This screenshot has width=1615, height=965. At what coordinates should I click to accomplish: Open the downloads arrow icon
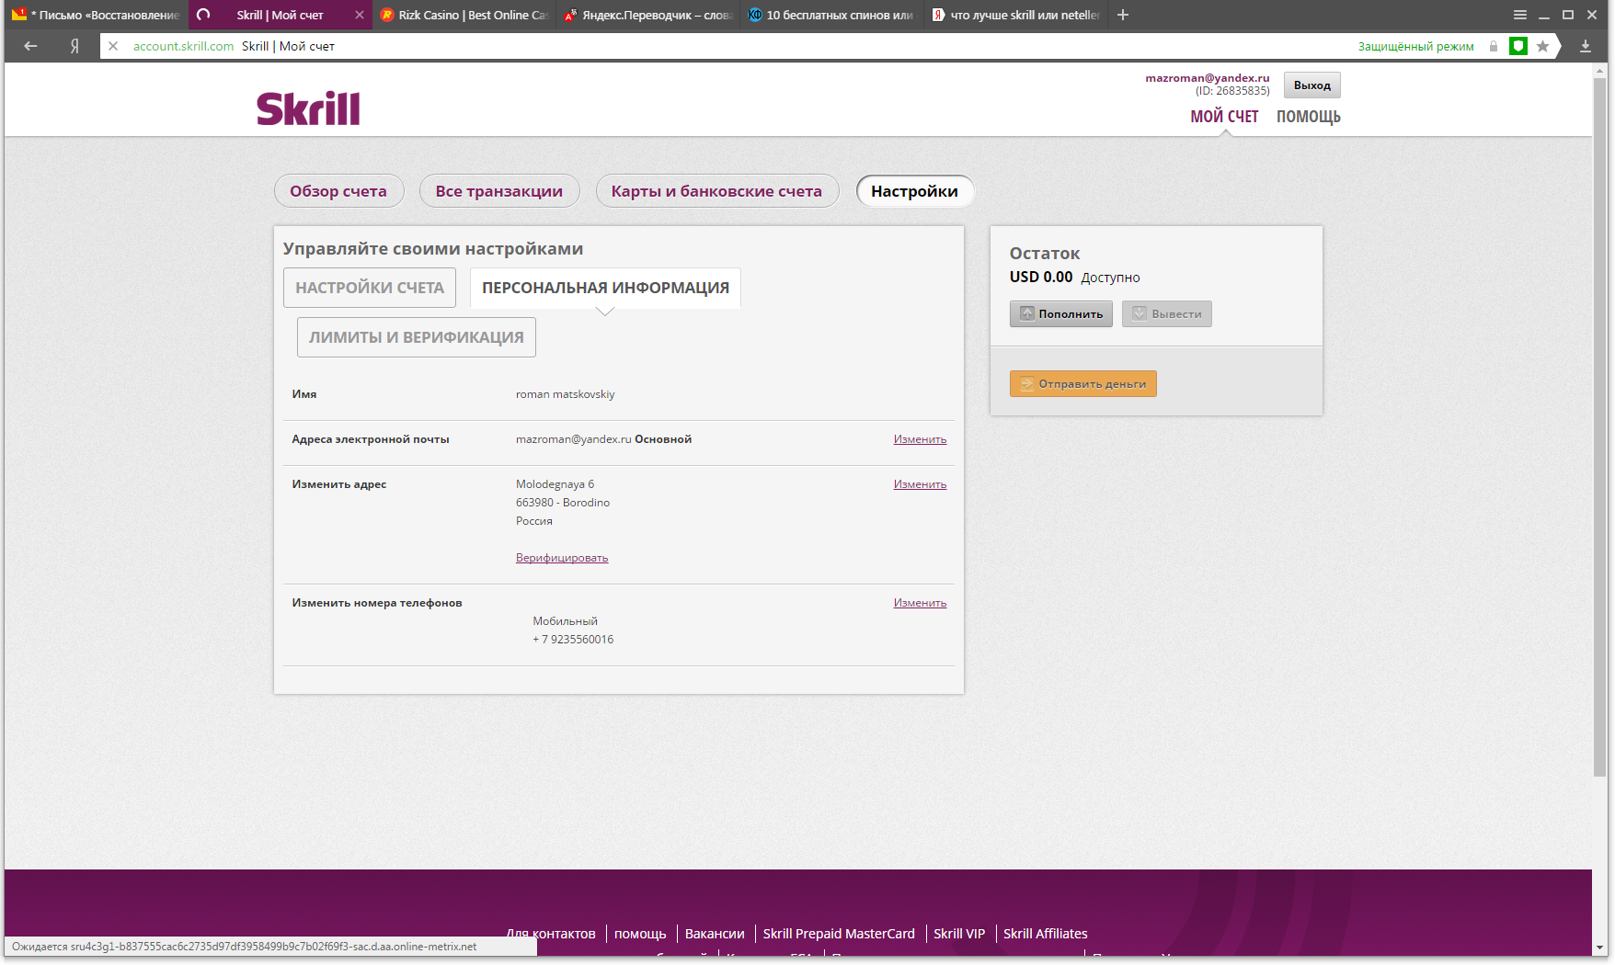pos(1586,46)
